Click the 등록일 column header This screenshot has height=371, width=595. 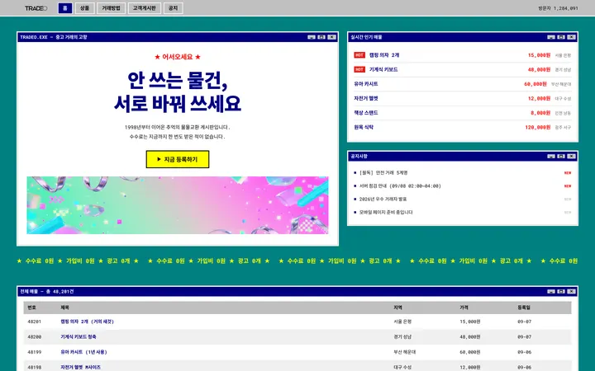524,308
